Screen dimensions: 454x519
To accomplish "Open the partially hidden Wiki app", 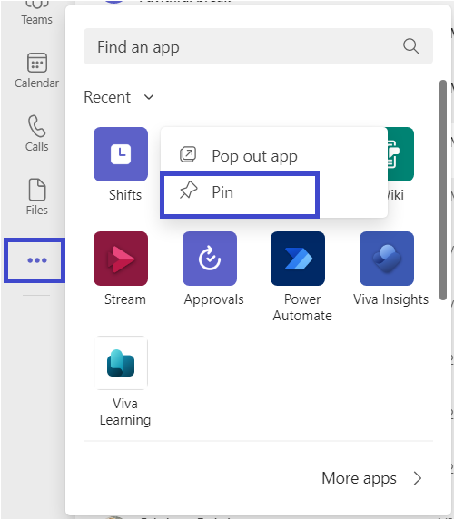I will click(400, 154).
